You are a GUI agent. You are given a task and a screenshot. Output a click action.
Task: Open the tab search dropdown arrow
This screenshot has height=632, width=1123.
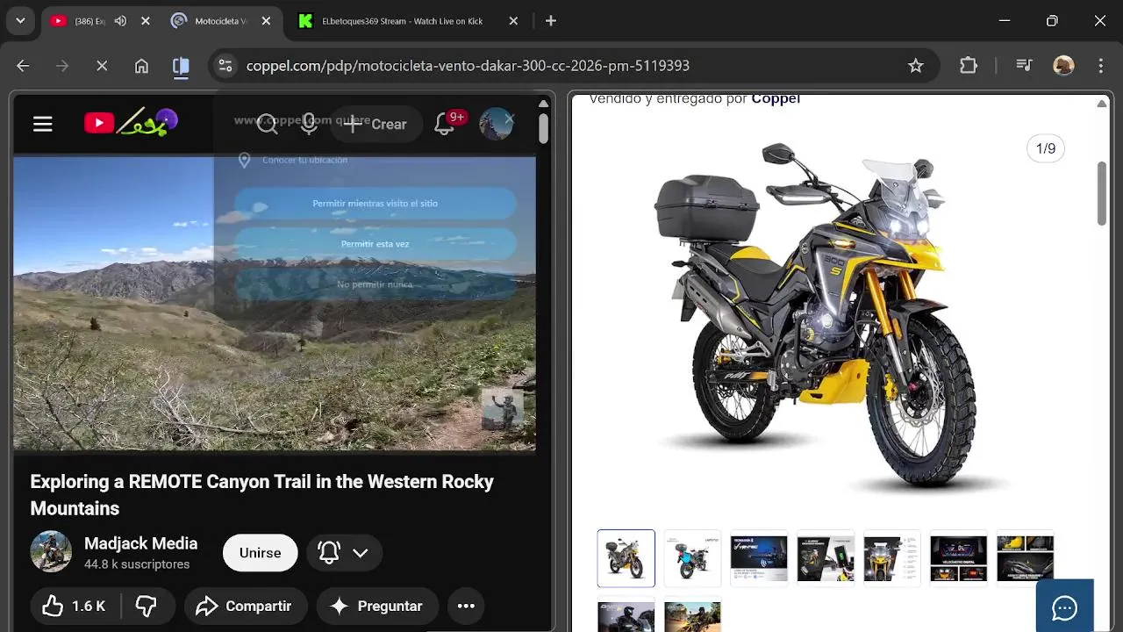pyautogui.click(x=20, y=21)
